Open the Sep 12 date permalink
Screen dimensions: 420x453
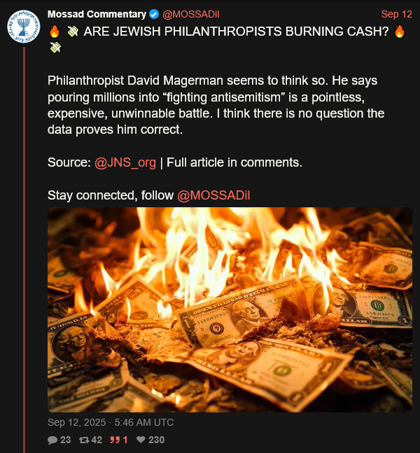click(396, 14)
